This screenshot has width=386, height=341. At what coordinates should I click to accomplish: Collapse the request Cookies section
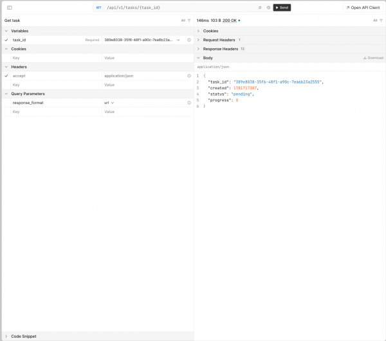coord(6,49)
